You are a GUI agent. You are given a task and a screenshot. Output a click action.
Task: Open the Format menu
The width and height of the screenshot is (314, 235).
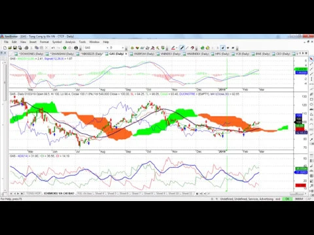pos(44,42)
